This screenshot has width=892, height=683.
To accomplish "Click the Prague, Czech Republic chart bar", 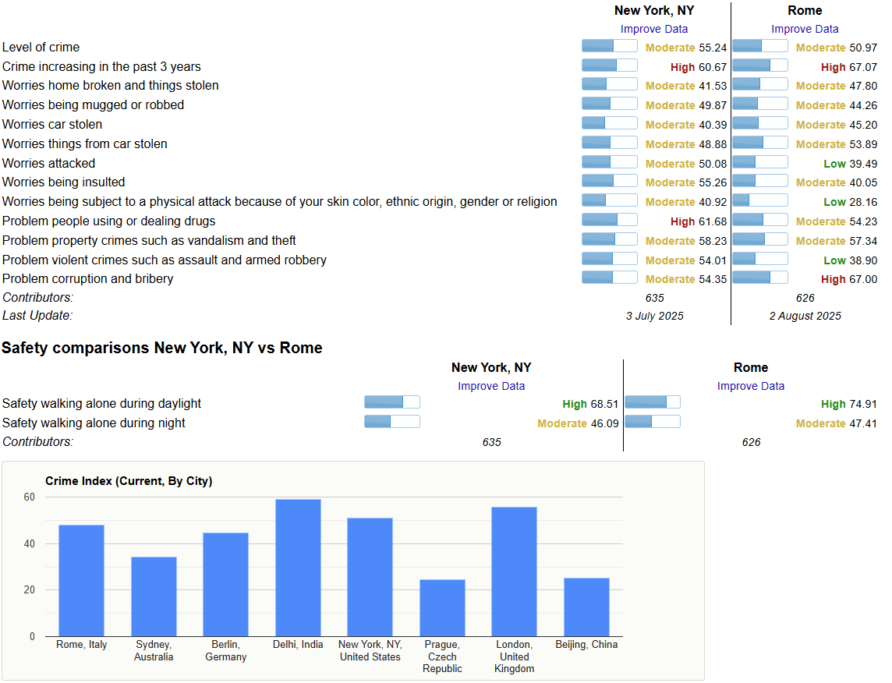I will (442, 607).
